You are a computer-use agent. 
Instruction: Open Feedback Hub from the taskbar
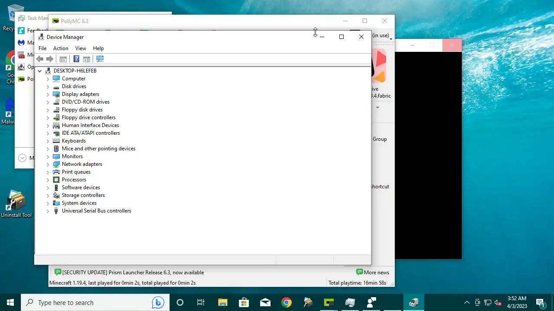[x=371, y=302]
